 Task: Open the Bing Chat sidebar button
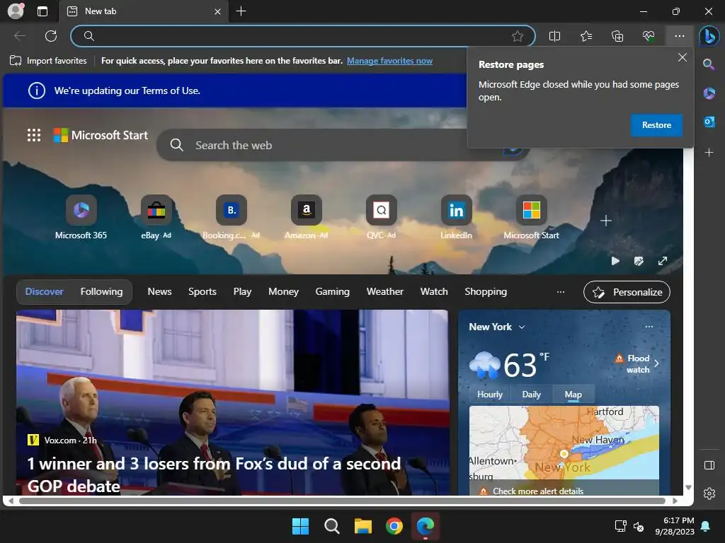(x=709, y=36)
